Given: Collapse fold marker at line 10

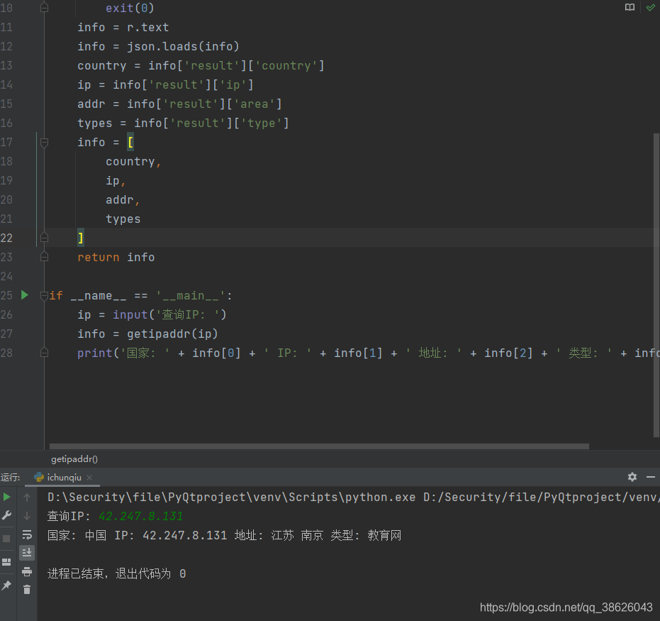Looking at the screenshot, I should (44, 8).
